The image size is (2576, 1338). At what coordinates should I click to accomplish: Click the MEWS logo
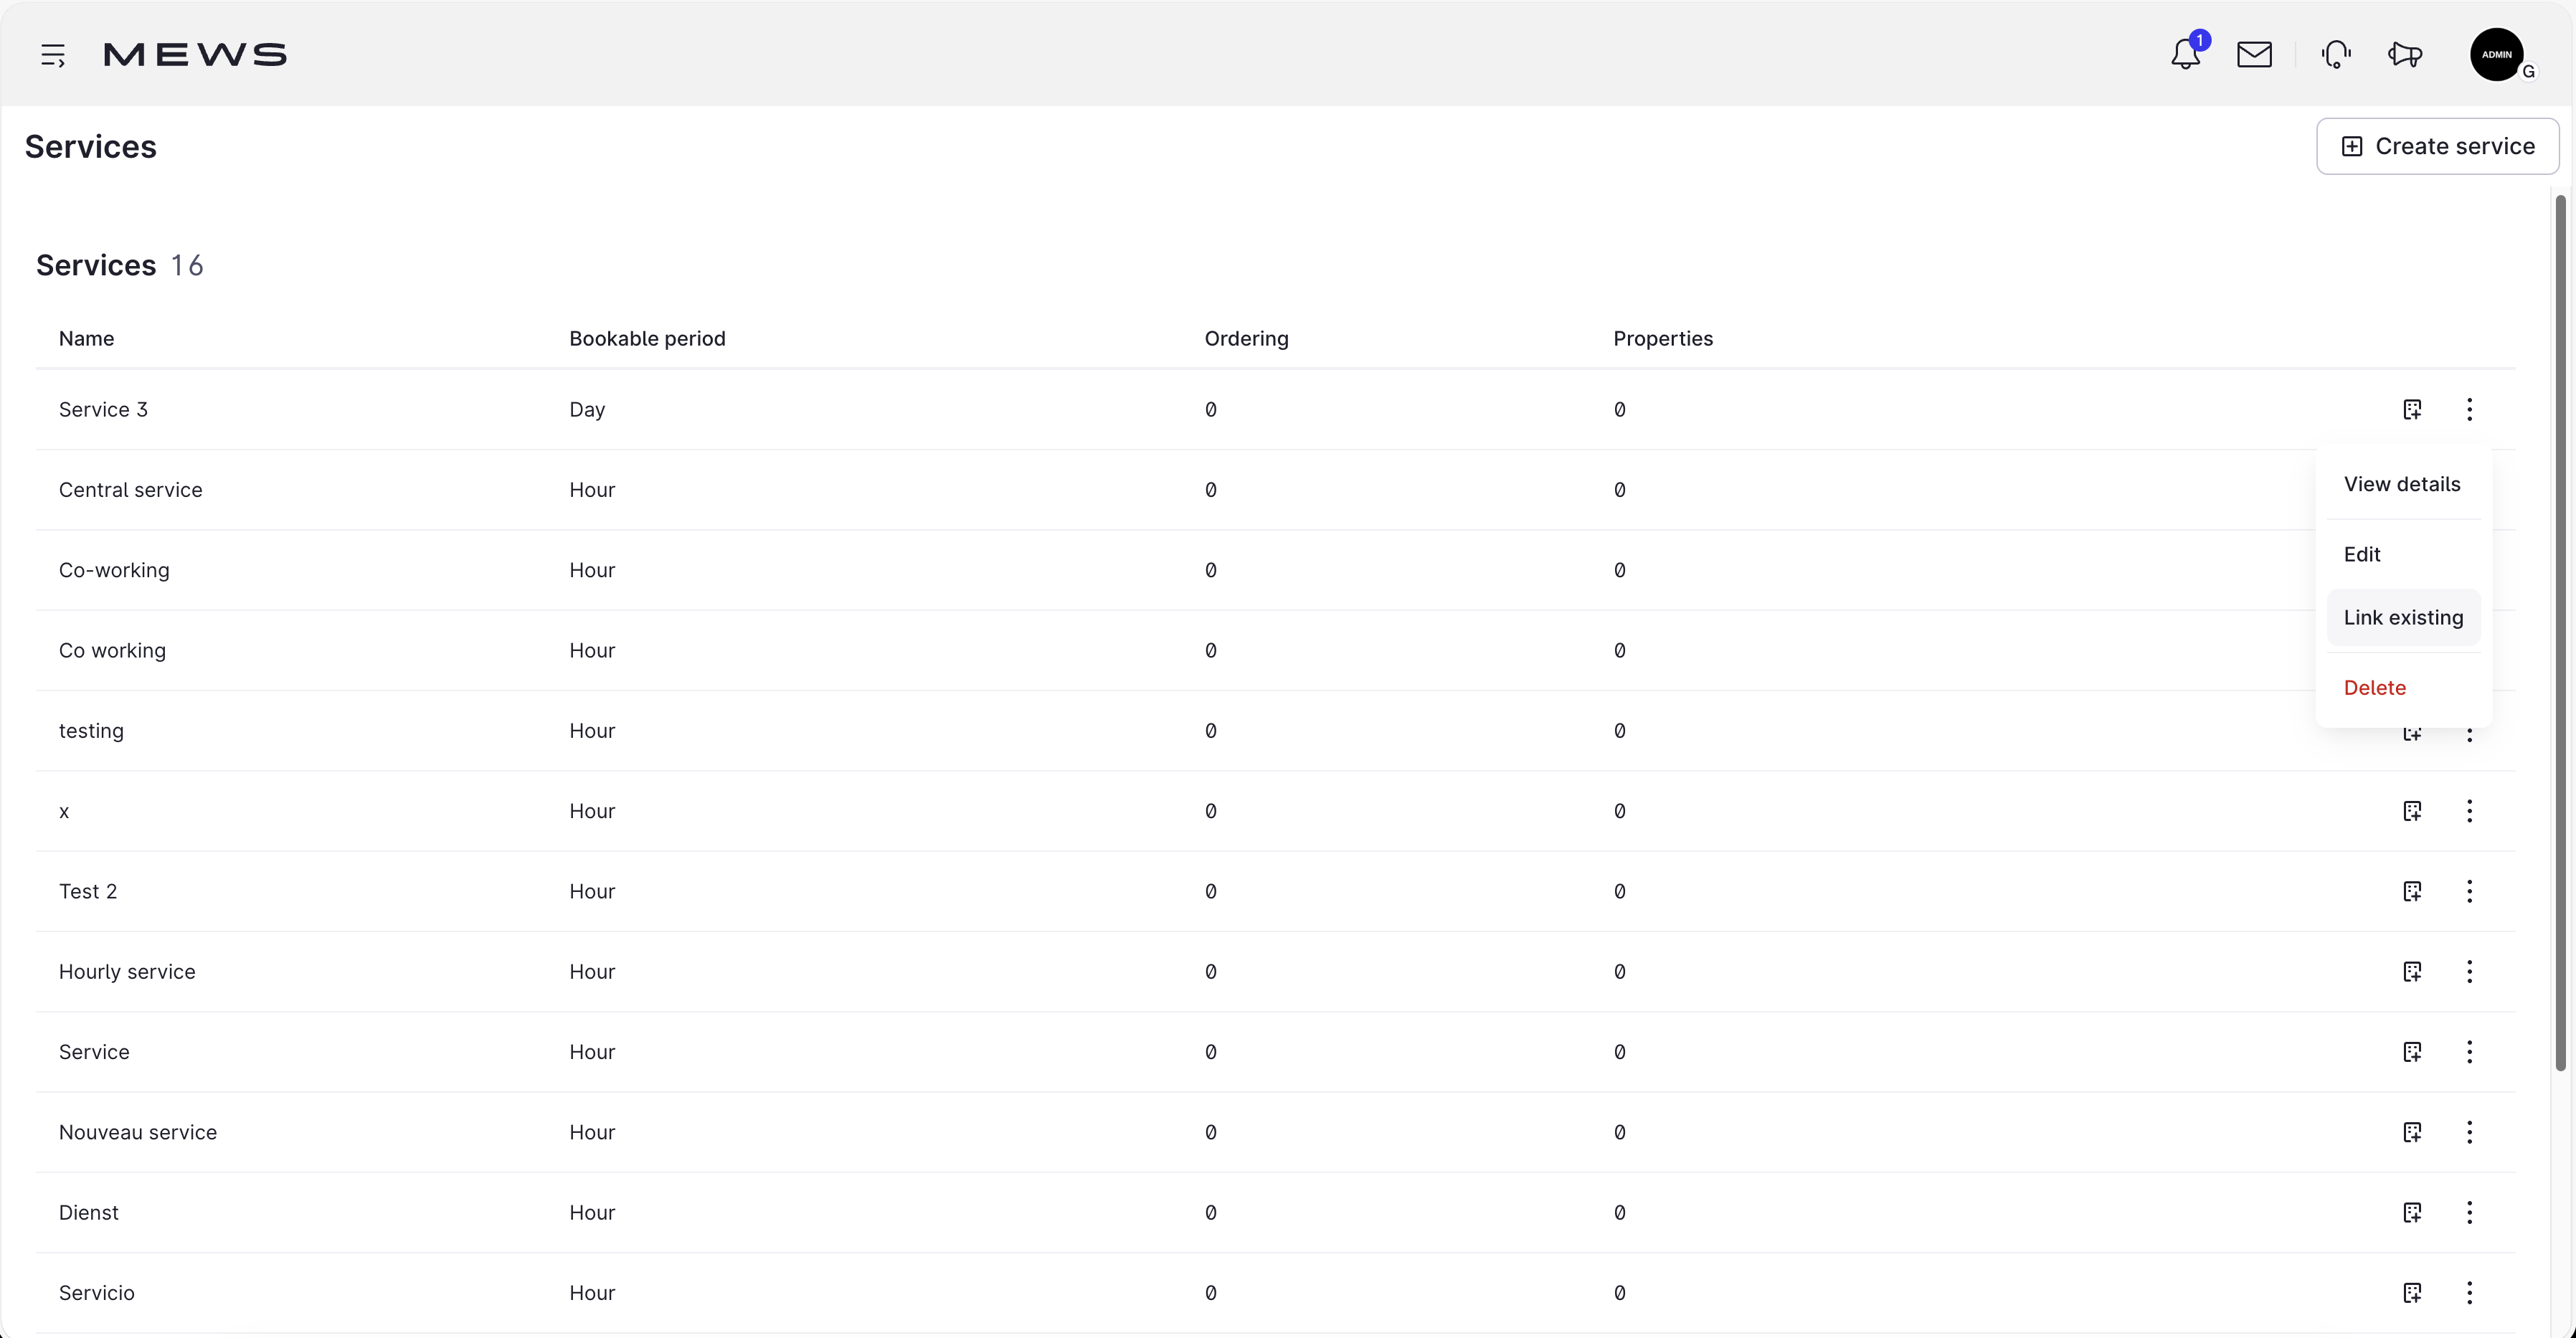coord(195,54)
